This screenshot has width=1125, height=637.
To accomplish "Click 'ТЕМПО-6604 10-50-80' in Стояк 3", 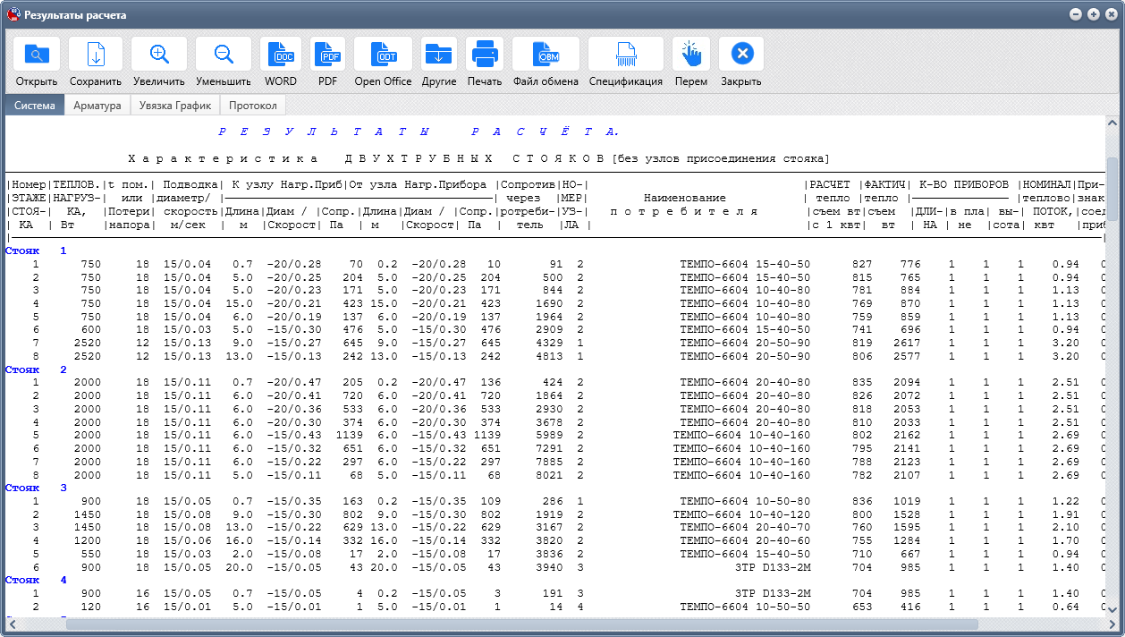I will (x=746, y=501).
